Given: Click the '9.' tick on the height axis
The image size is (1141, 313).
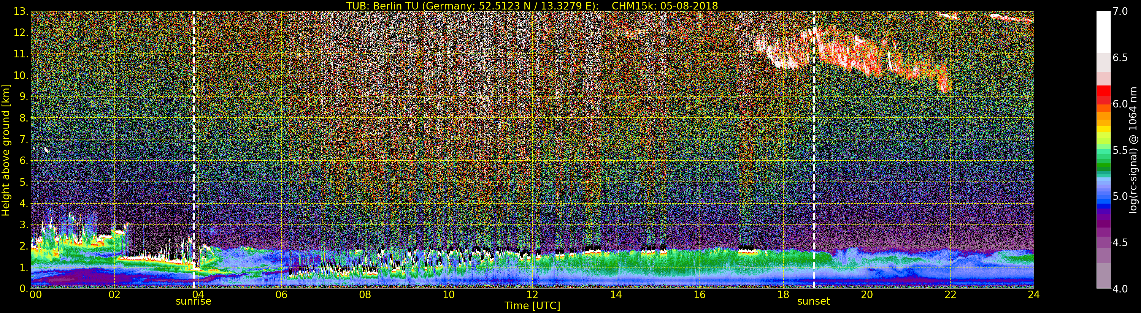Looking at the screenshot, I should [24, 97].
